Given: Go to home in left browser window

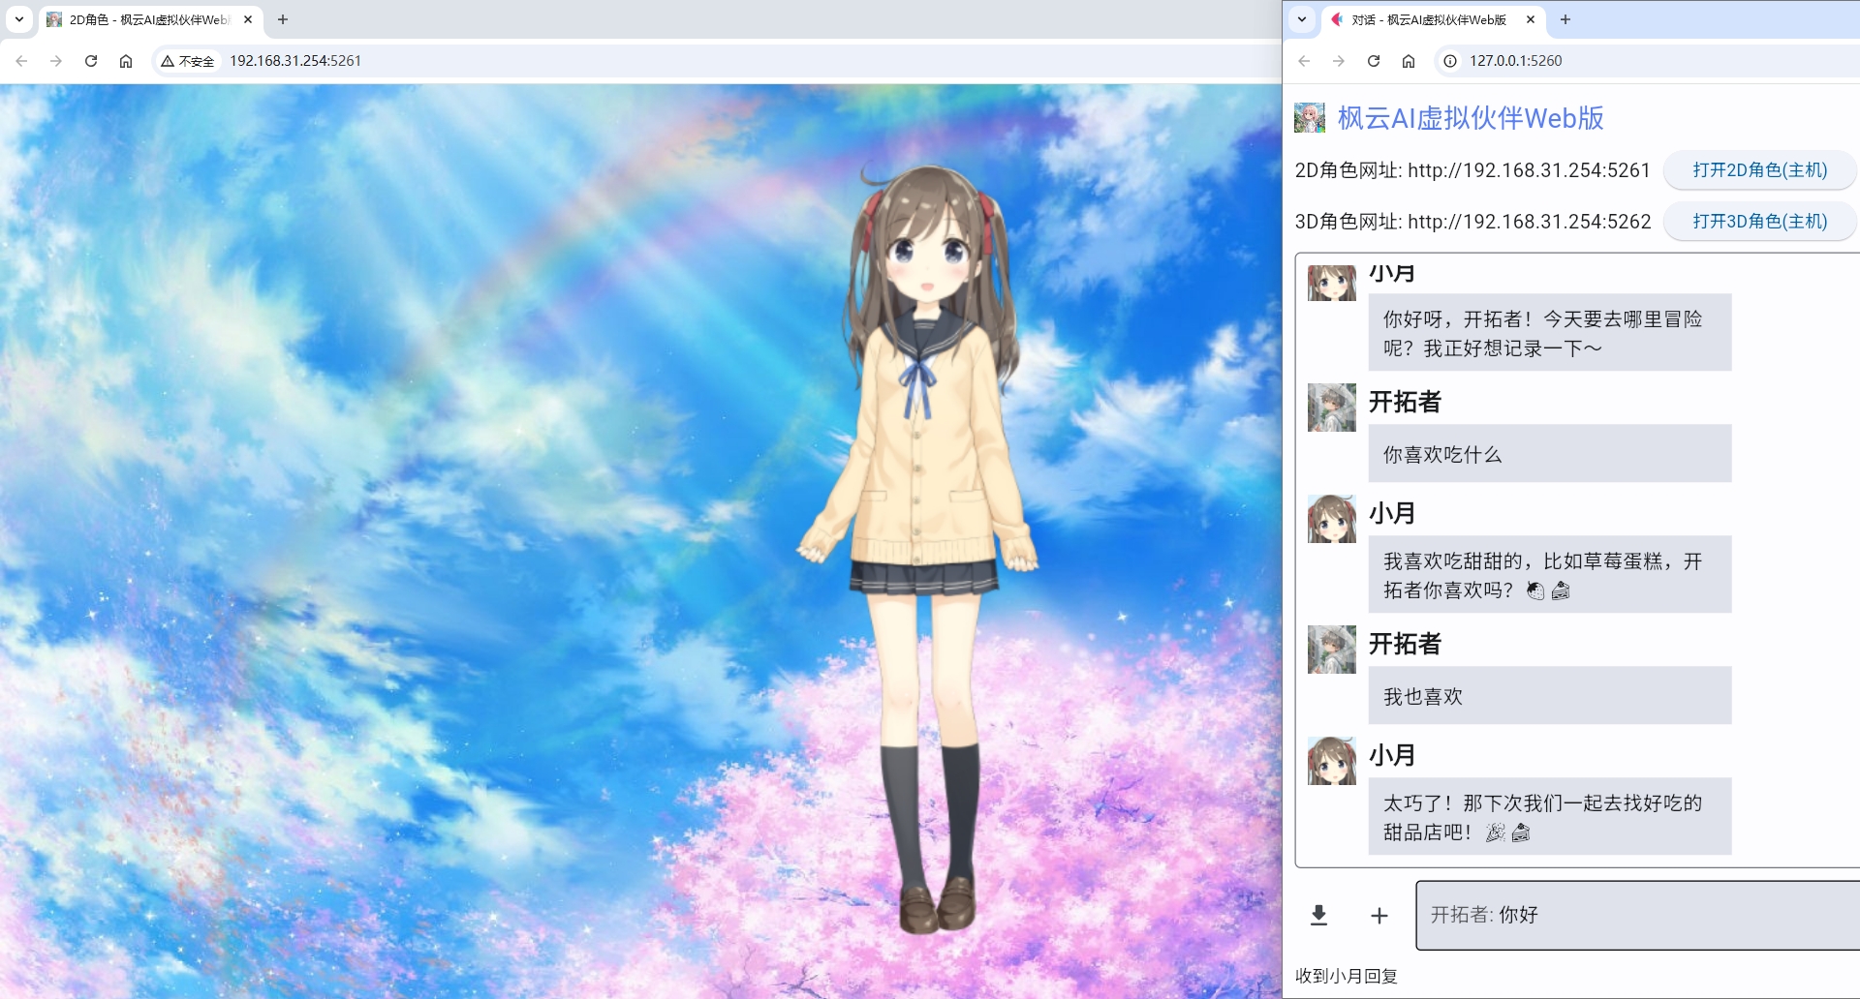Looking at the screenshot, I should click(126, 61).
